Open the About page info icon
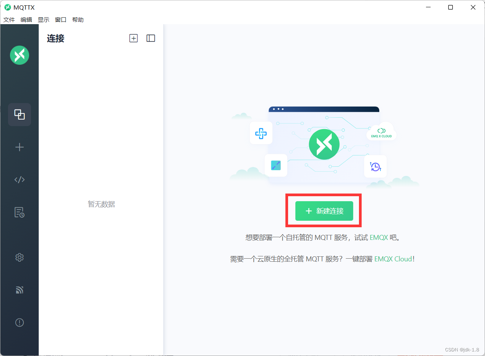 pyautogui.click(x=20, y=323)
